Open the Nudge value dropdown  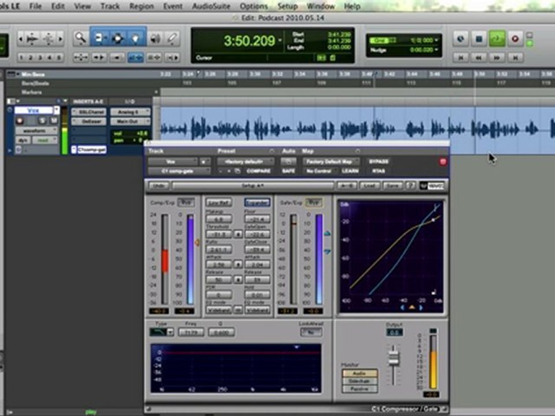coord(437,50)
